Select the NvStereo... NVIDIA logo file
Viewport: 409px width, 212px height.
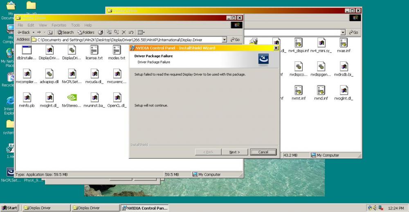click(x=72, y=101)
